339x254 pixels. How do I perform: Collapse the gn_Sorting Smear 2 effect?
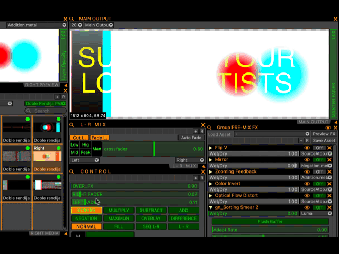tap(211, 207)
